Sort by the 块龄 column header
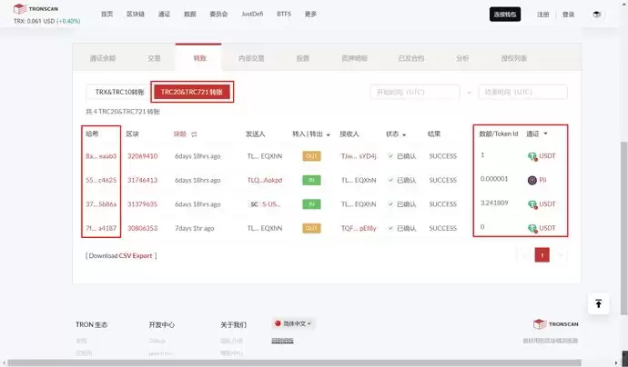Image resolution: width=628 pixels, height=367 pixels. click(180, 134)
